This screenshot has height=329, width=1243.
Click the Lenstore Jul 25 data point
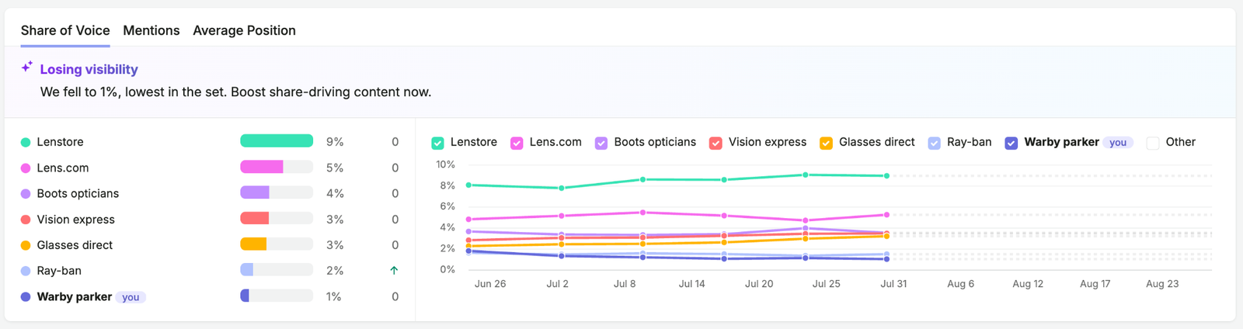click(x=806, y=175)
